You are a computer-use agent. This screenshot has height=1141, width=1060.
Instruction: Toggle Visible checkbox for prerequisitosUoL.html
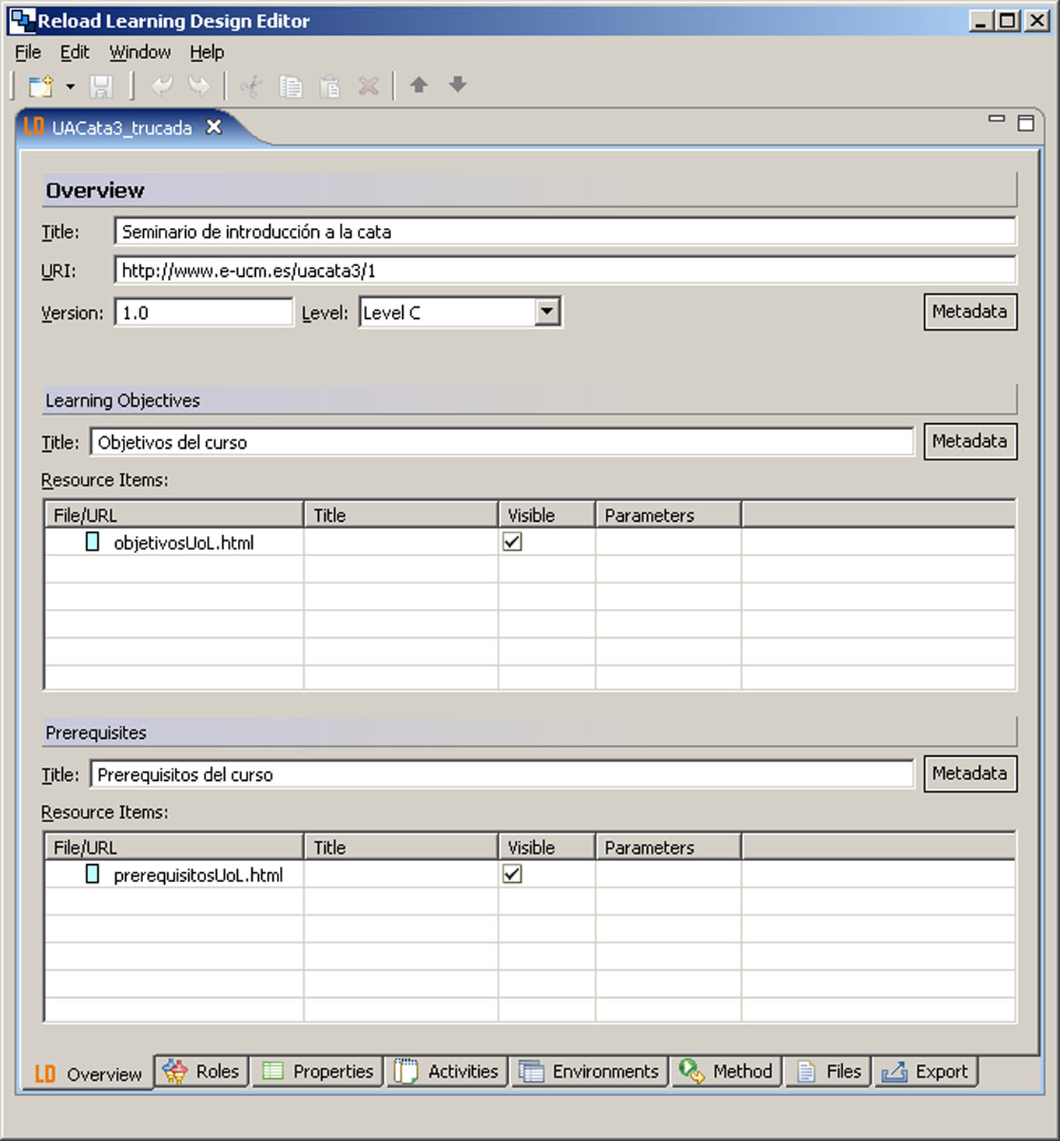coord(513,874)
